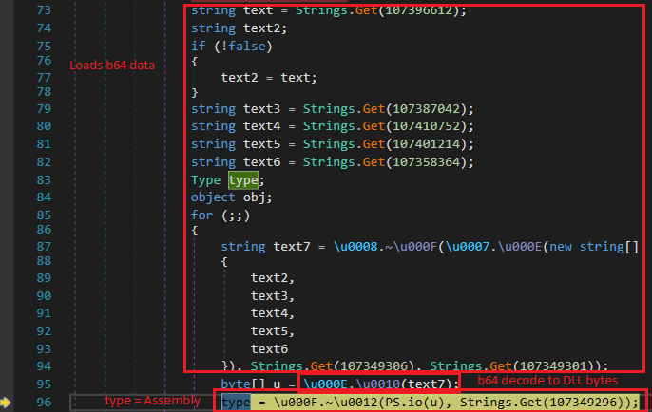The height and width of the screenshot is (412, 652).
Task: Click the 'if (!false)' statement
Action: pos(226,45)
